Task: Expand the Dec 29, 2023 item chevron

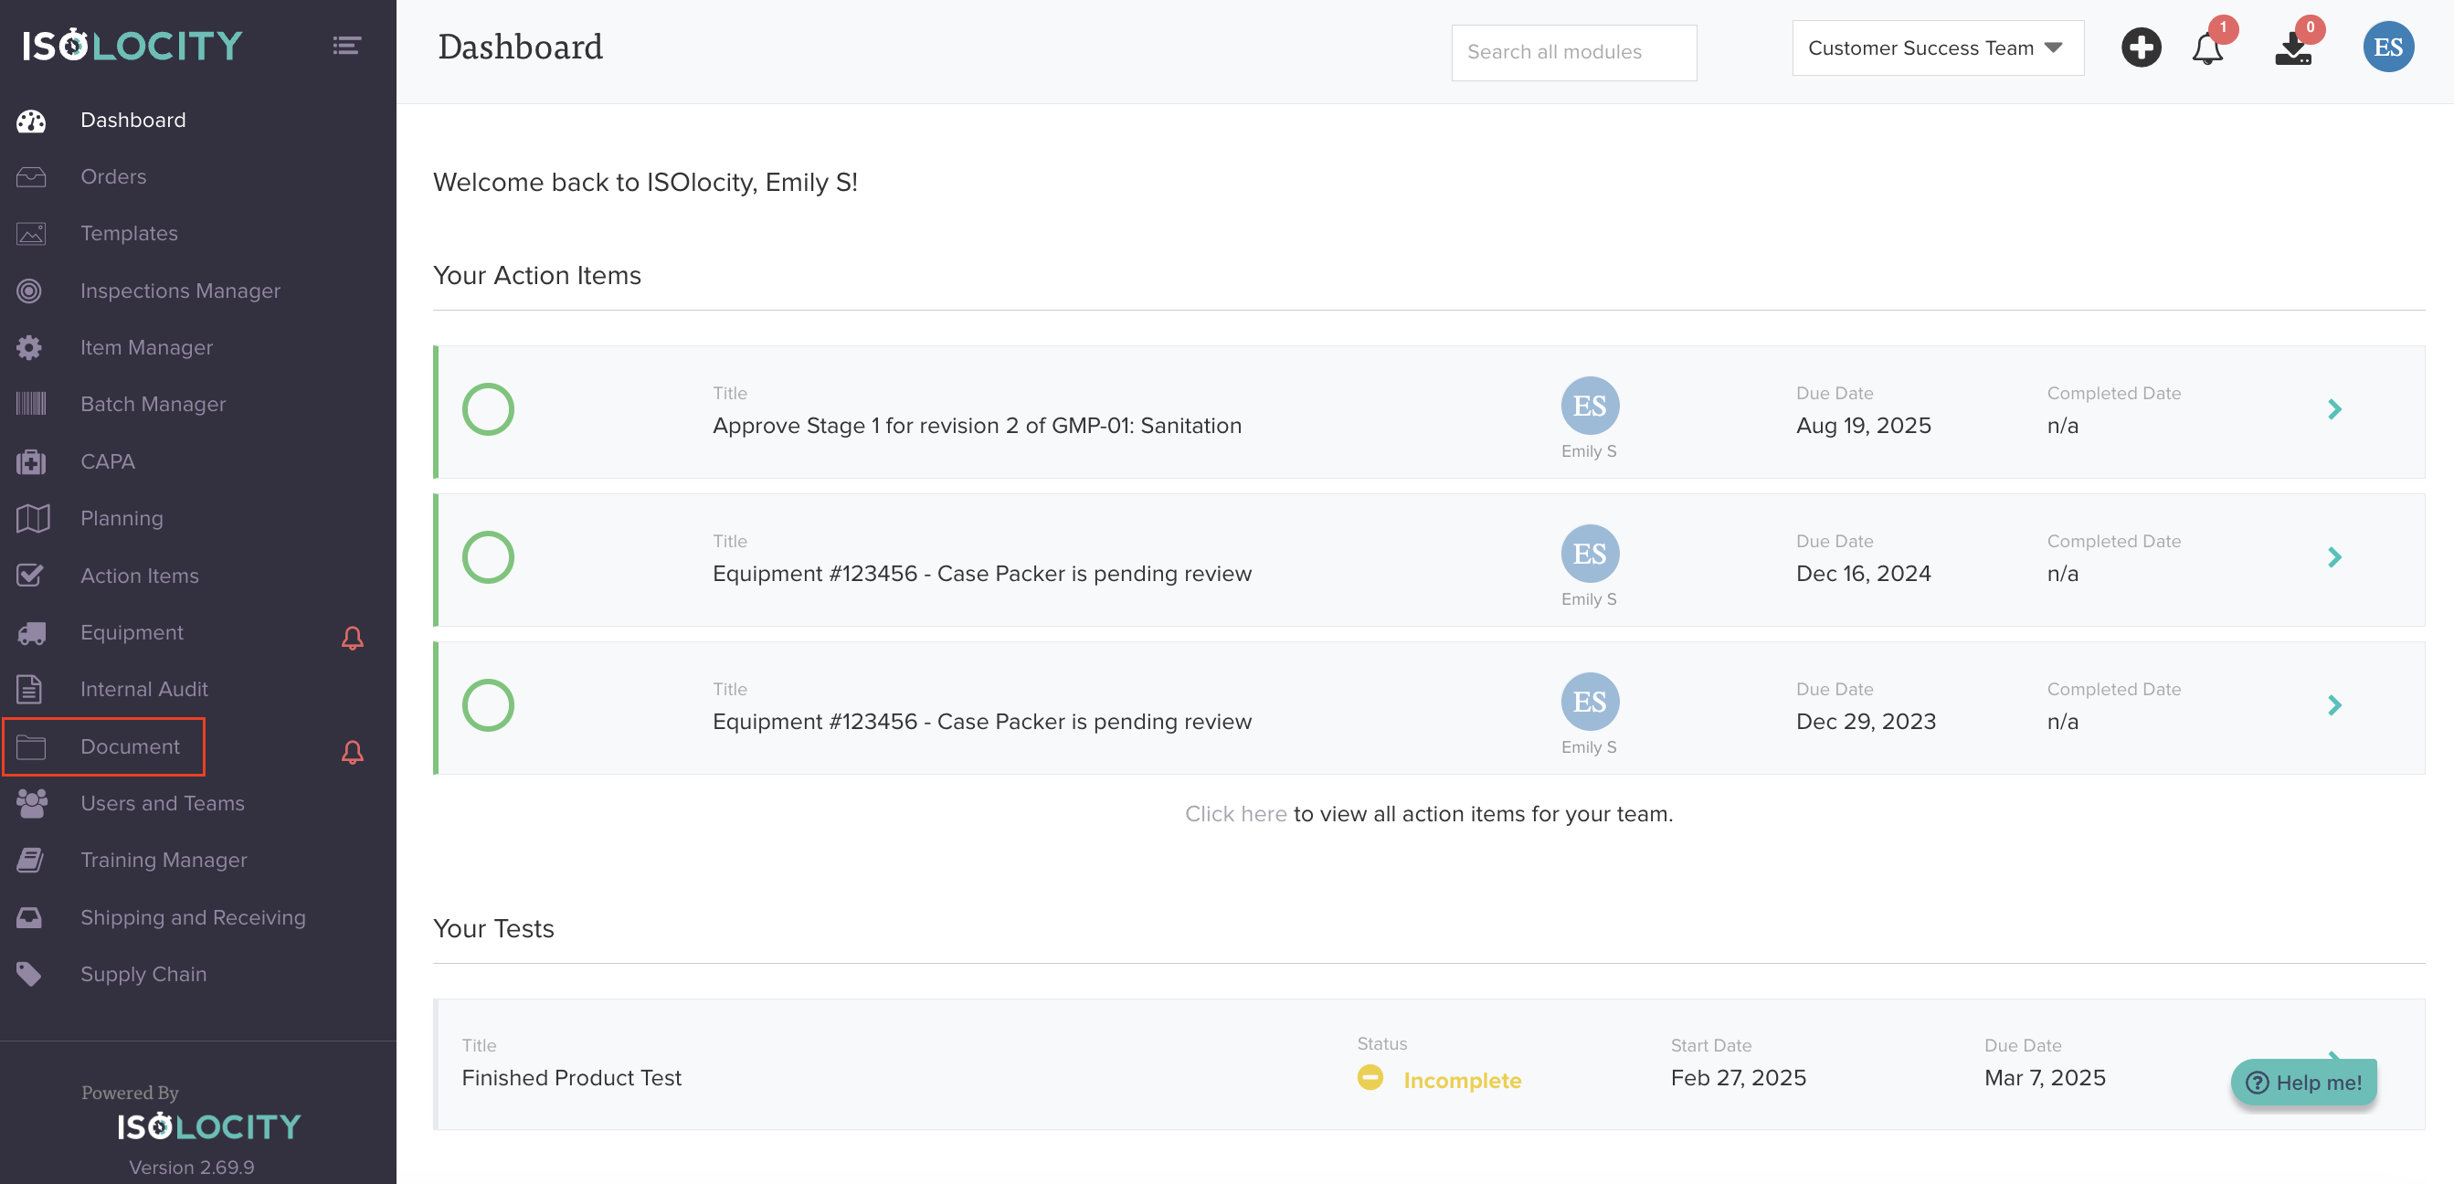Action: [x=2334, y=705]
